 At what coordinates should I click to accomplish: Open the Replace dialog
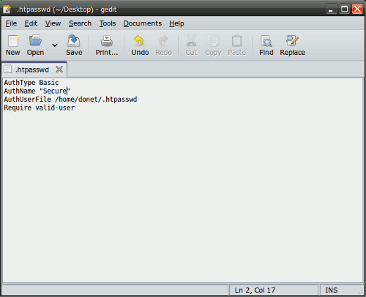tap(292, 45)
